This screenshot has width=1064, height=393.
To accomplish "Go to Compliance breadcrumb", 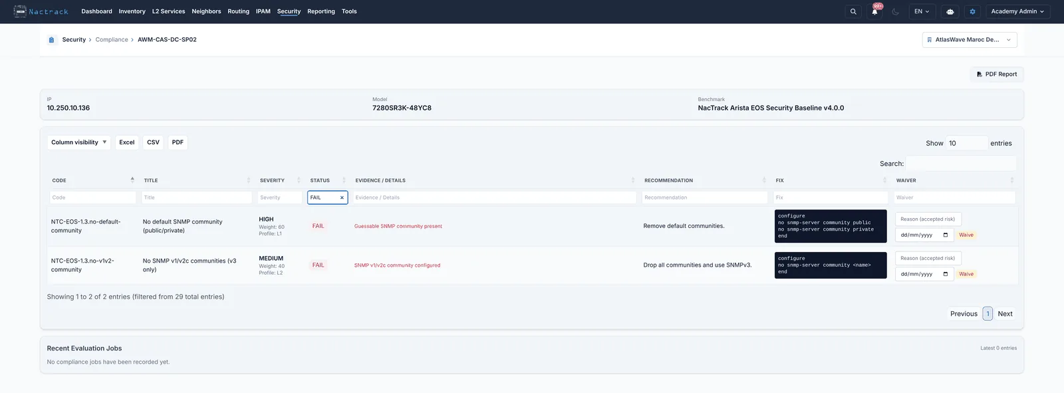I will point(112,40).
